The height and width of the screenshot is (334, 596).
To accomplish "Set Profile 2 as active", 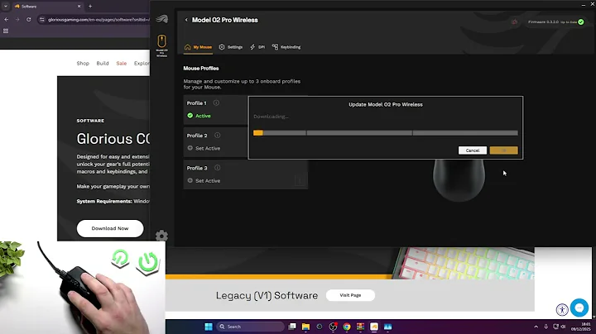I will pyautogui.click(x=204, y=148).
